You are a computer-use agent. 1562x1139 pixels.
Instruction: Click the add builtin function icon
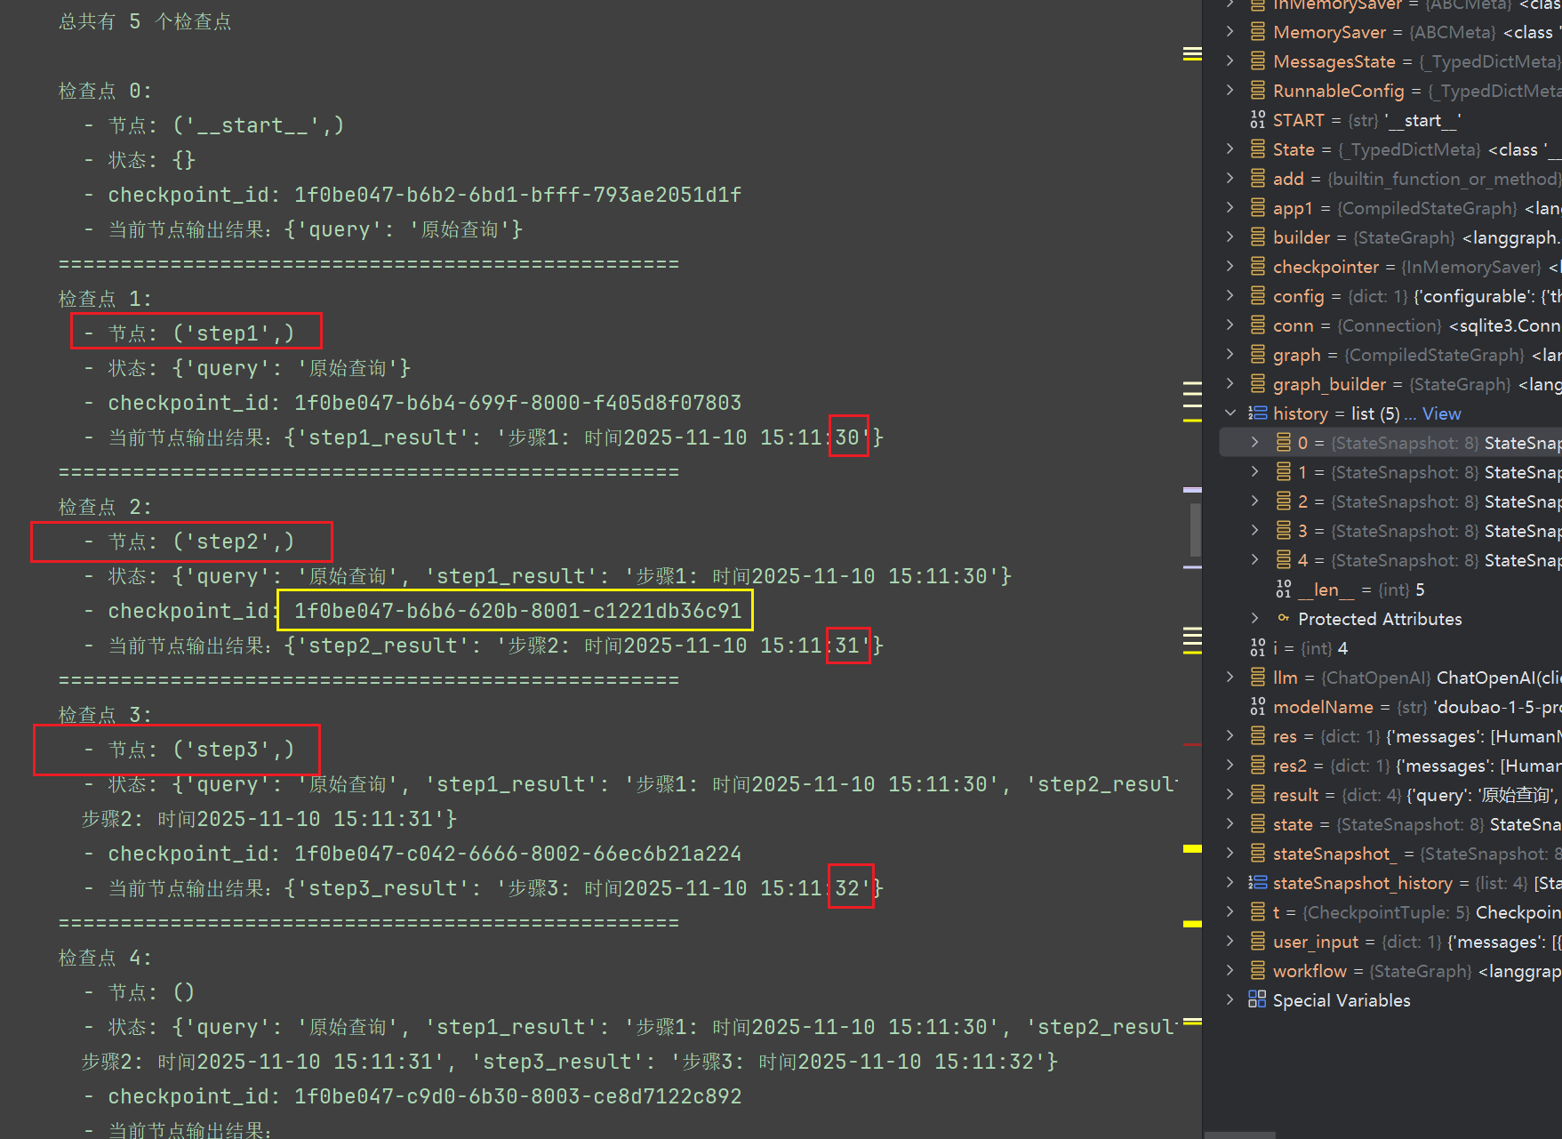tap(1257, 179)
